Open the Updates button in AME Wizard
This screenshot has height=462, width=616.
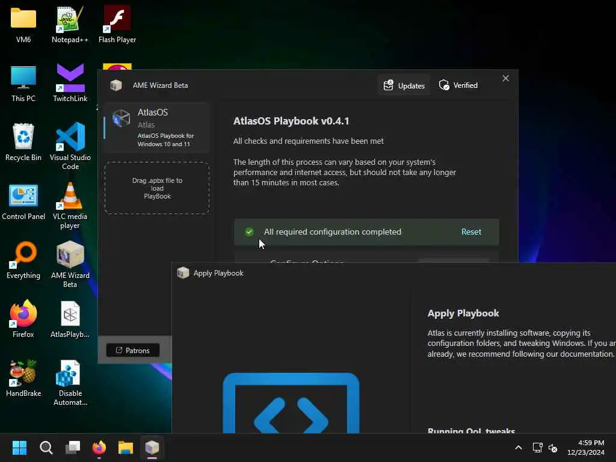(404, 85)
